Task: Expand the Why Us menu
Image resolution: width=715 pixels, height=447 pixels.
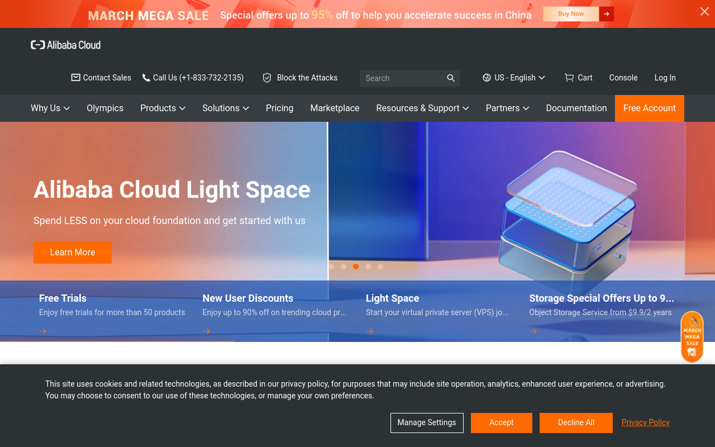Action: coord(50,108)
